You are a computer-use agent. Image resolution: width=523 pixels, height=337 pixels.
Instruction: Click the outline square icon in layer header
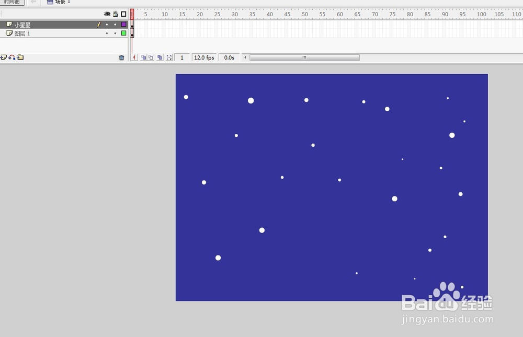point(123,14)
